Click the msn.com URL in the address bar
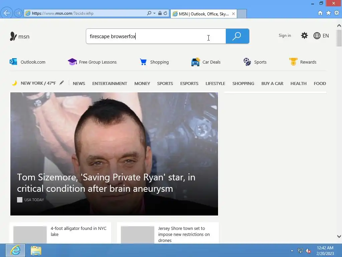 62,13
